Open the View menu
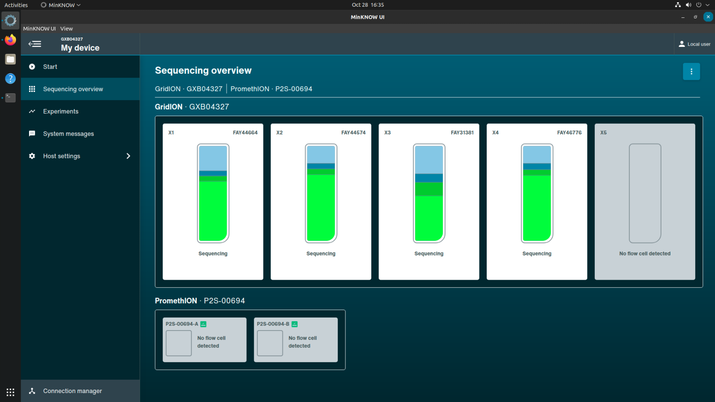Viewport: 715px width, 402px height. click(x=67, y=29)
